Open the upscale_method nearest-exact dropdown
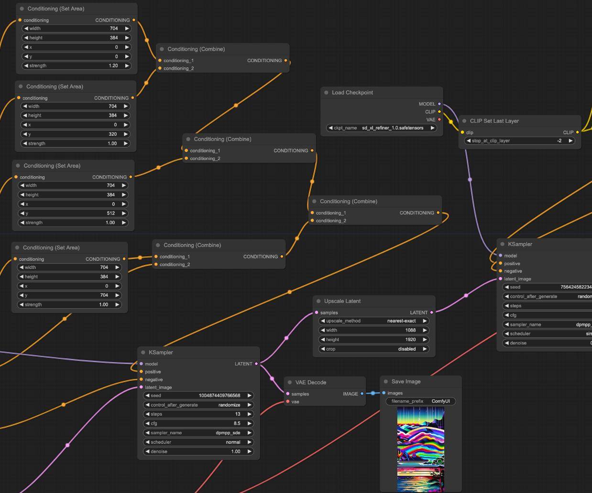The image size is (592, 493). click(373, 321)
